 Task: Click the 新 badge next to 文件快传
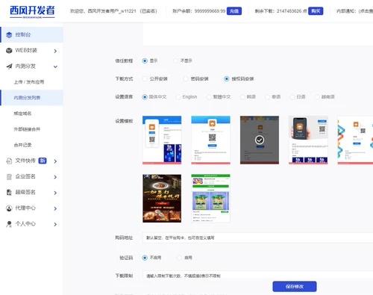tap(43, 161)
